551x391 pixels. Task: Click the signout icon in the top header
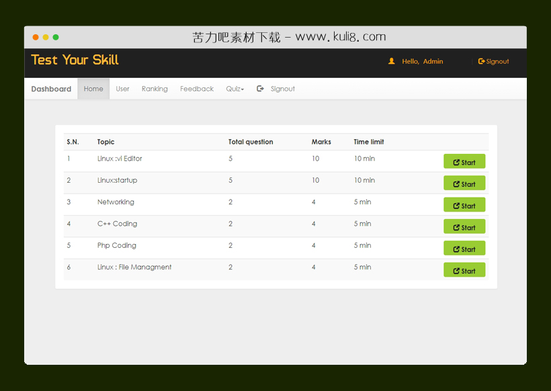[x=481, y=61]
